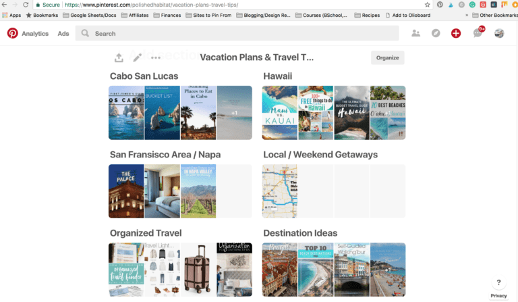The height and width of the screenshot is (302, 518).
Task: Click the user profile avatar
Action: [x=499, y=33]
